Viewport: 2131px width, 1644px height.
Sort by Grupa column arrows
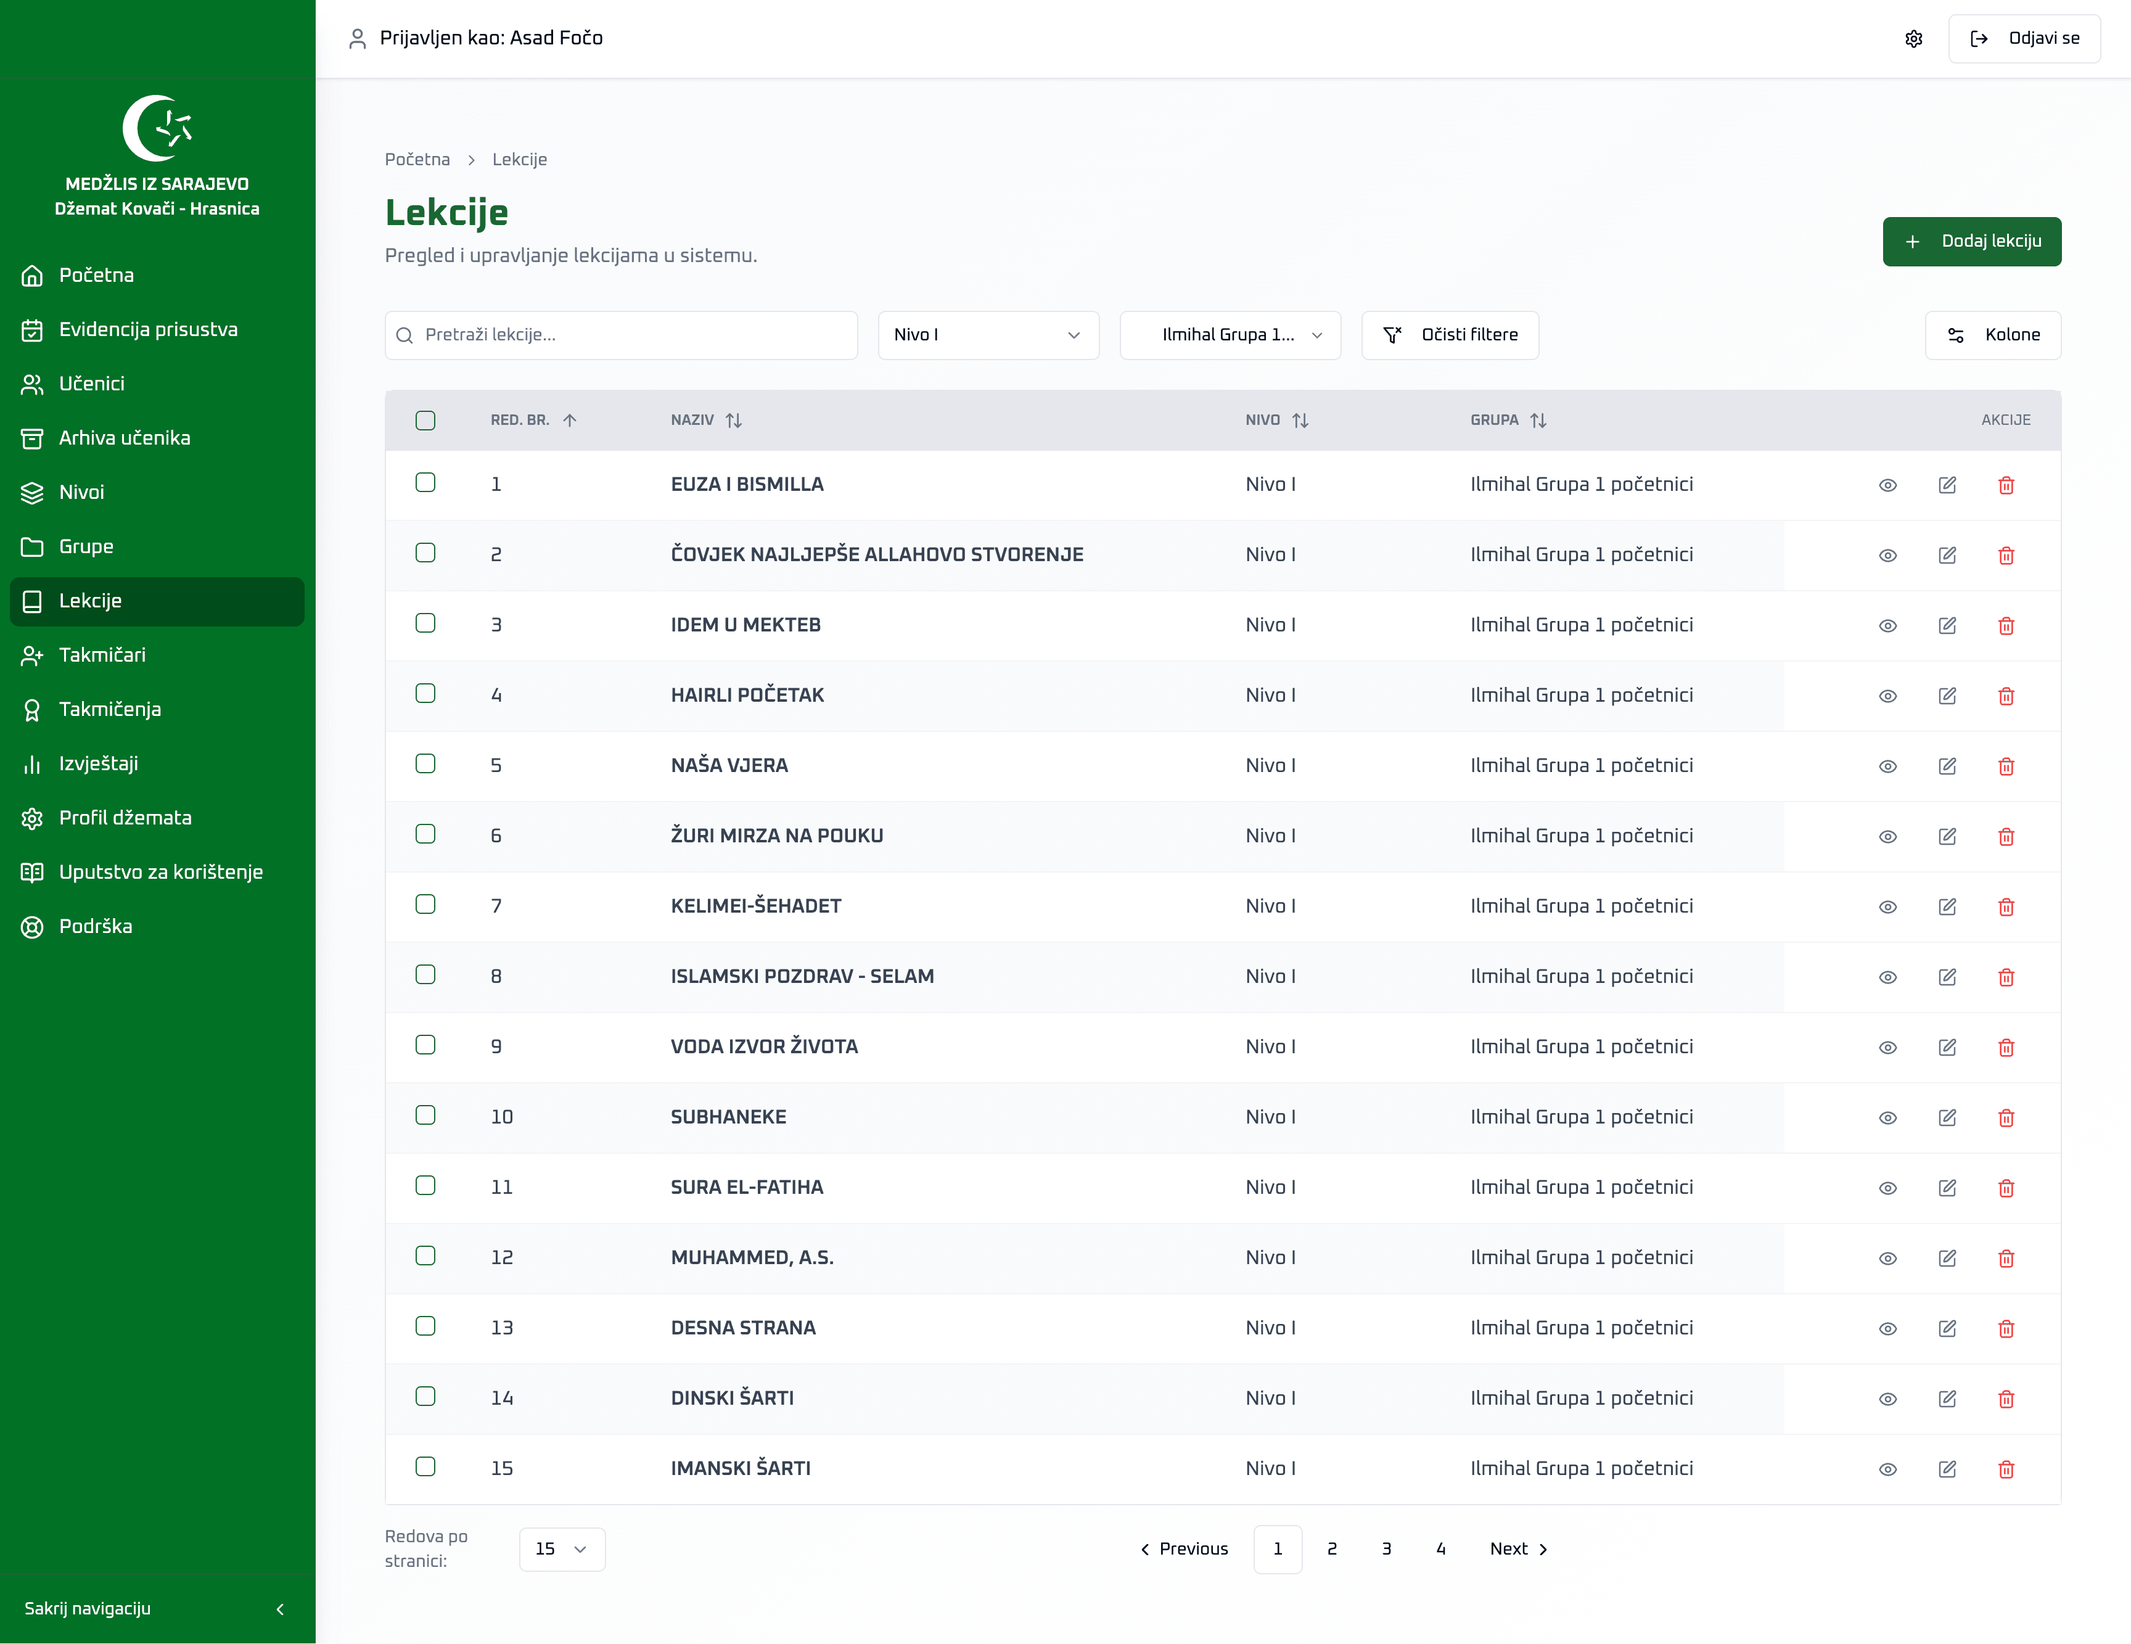coord(1538,421)
